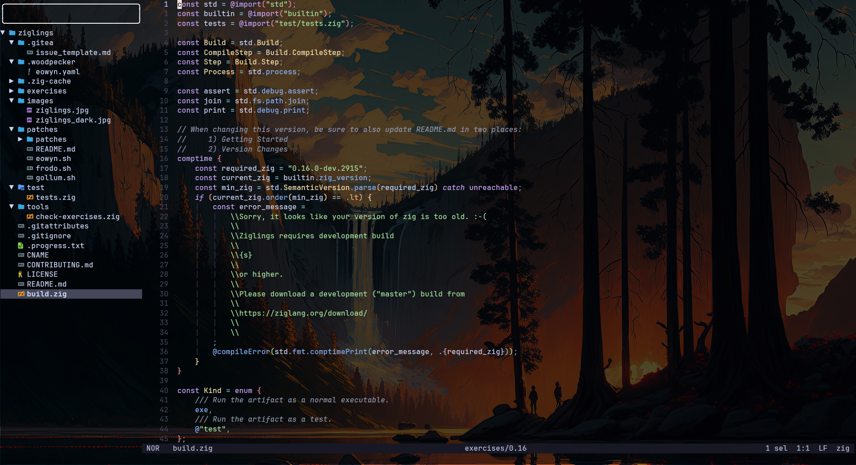Click the ziglings root folder icon
The height and width of the screenshot is (465, 856).
[13, 33]
